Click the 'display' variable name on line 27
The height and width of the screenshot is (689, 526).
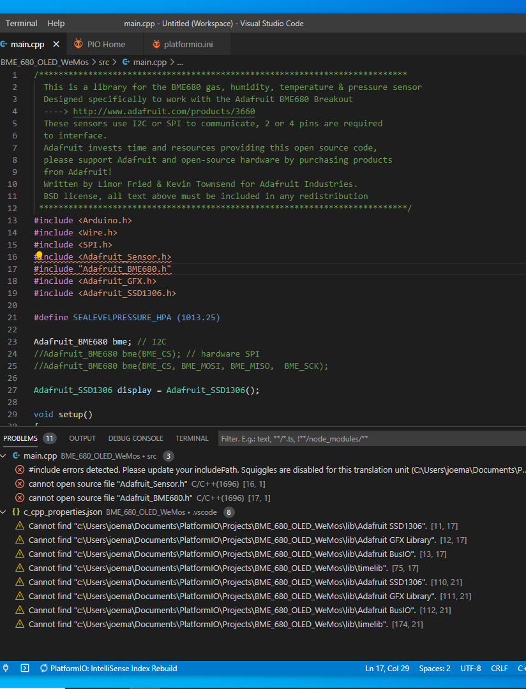134,390
